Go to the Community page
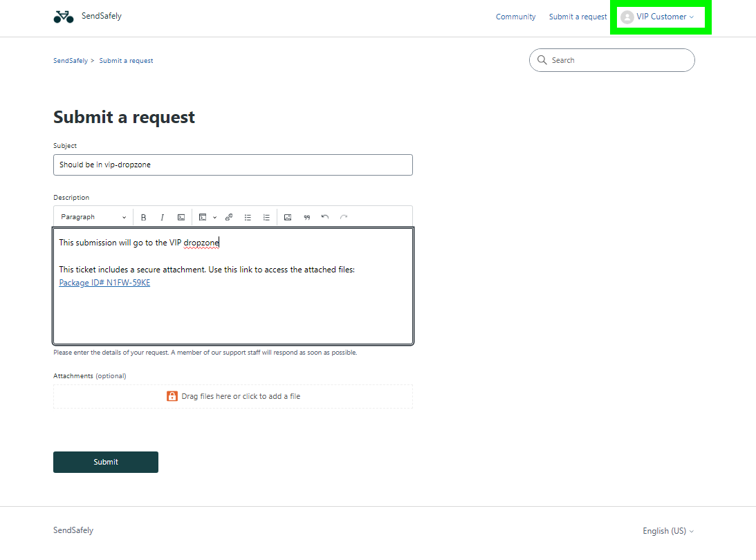Screen dimensions: 756x560 click(x=515, y=17)
